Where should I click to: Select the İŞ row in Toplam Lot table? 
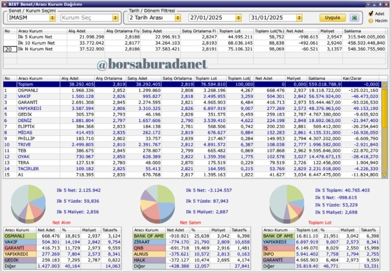[x=321, y=248]
